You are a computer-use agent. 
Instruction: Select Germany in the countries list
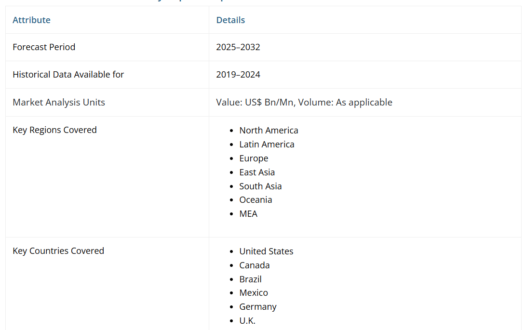click(x=258, y=306)
